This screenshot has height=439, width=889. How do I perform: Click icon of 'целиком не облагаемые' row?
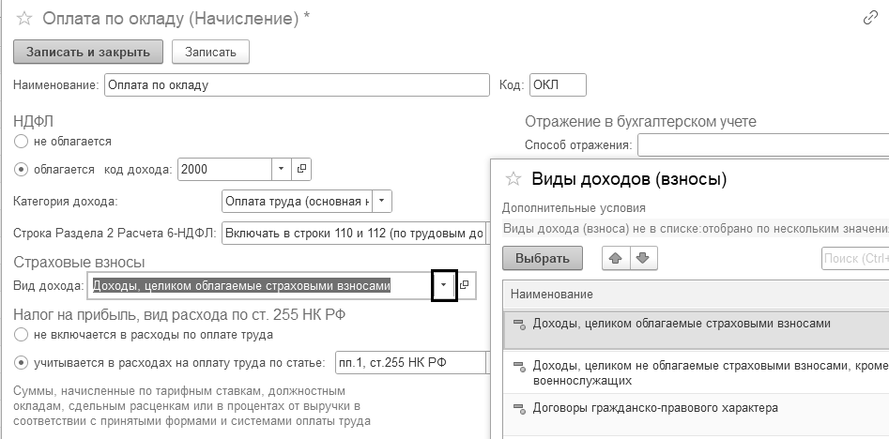pos(520,367)
